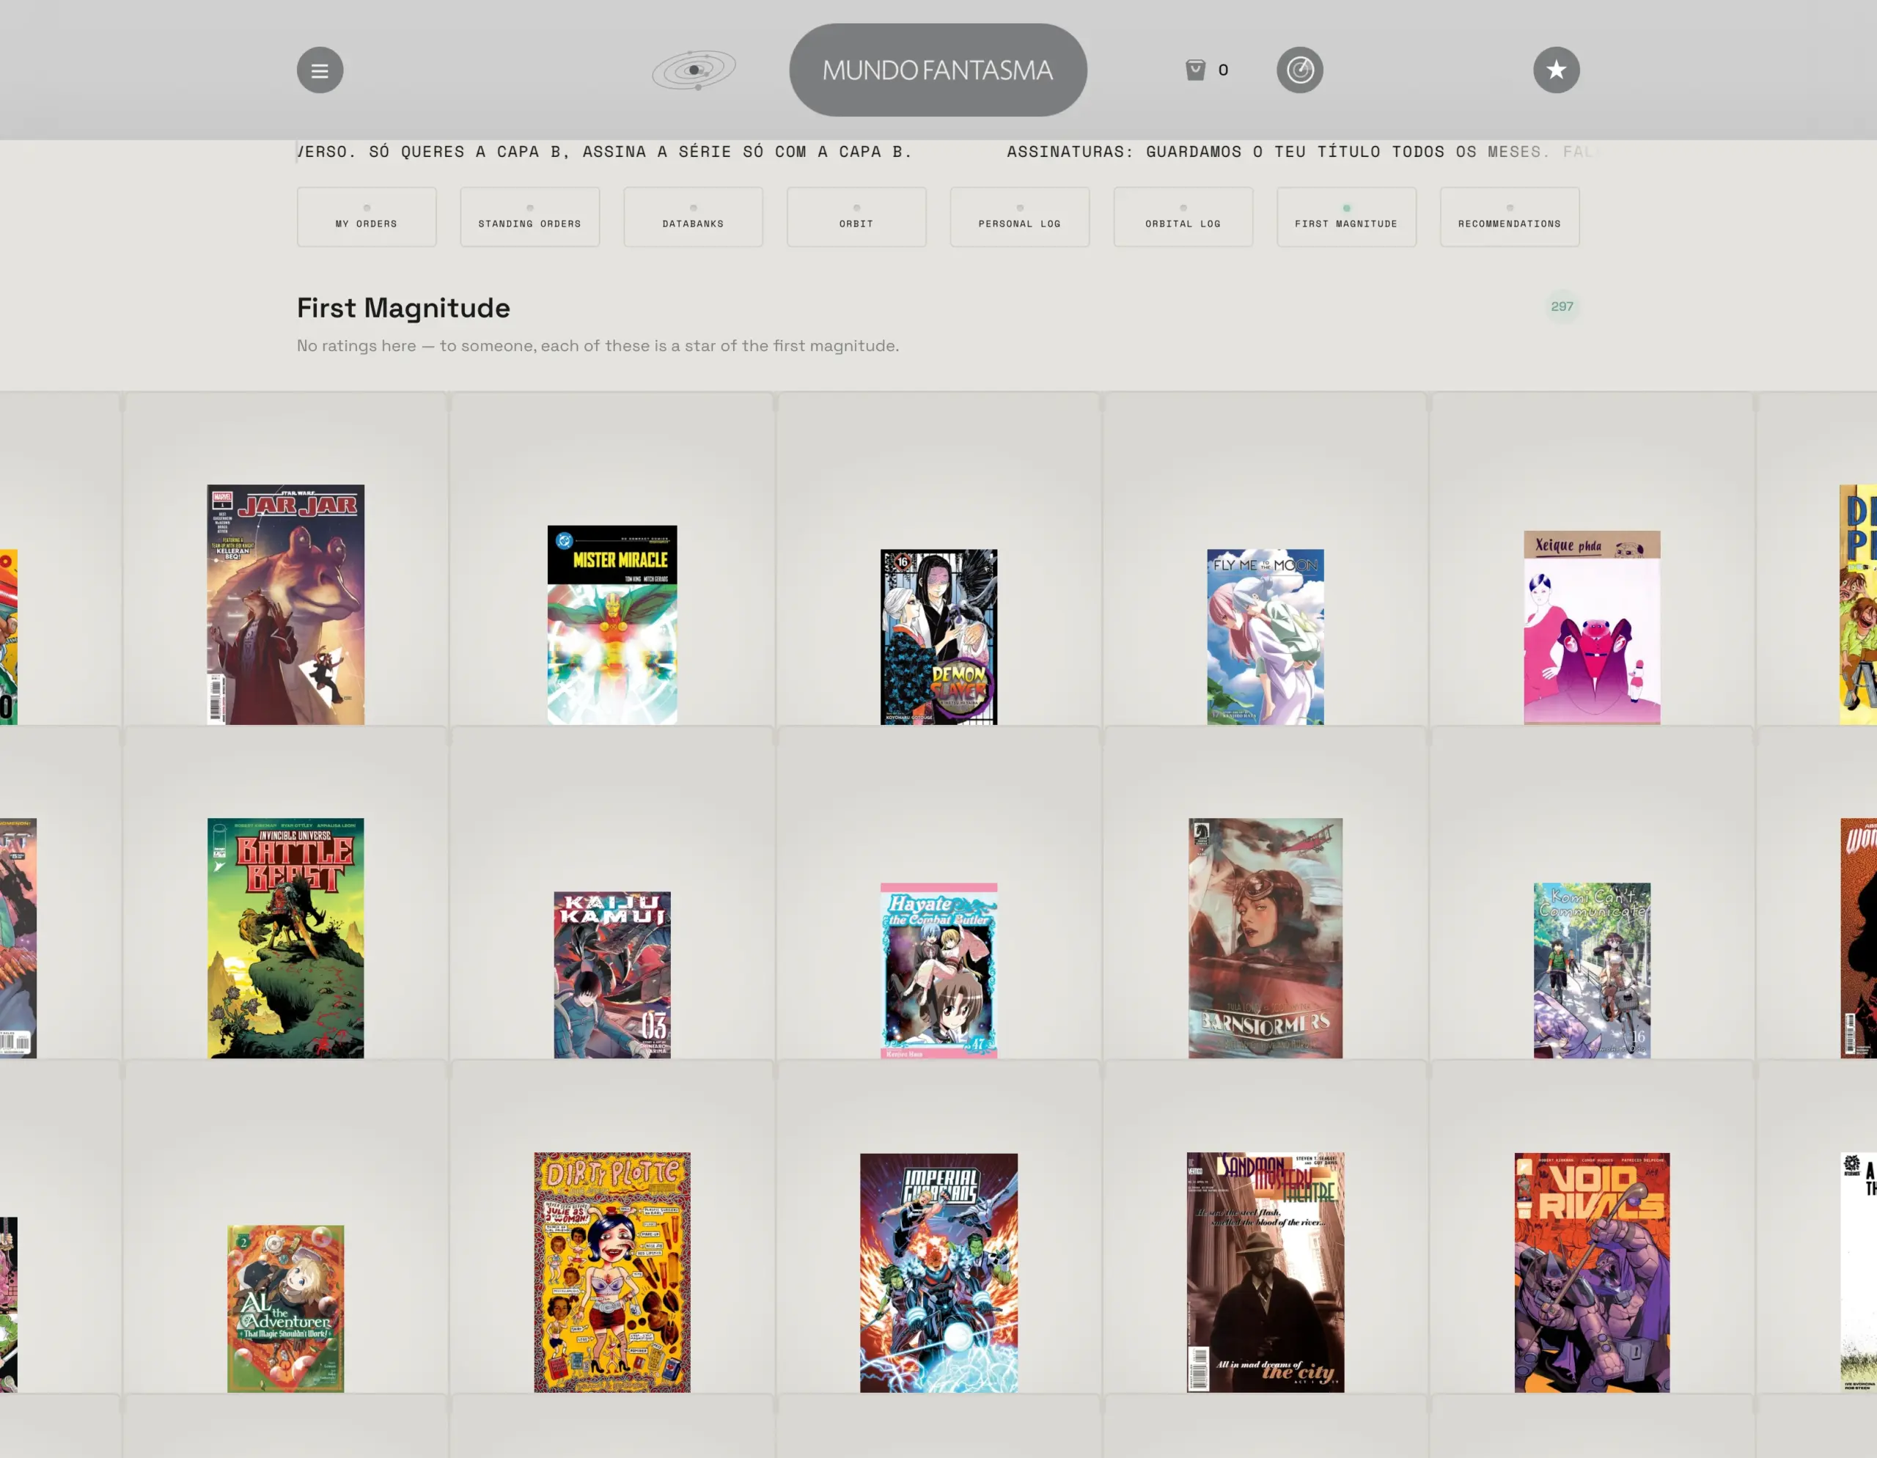The height and width of the screenshot is (1458, 1877).
Task: Open the Recommendations tab
Action: [x=1509, y=216]
